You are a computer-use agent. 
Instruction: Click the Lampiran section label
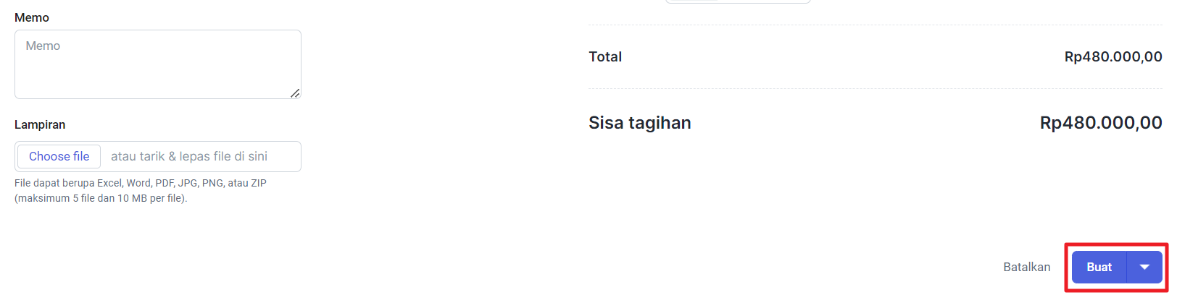tap(40, 124)
